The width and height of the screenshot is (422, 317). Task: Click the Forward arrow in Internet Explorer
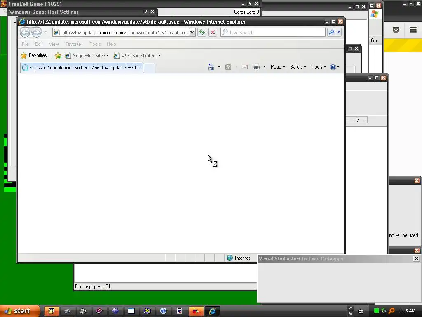36,32
